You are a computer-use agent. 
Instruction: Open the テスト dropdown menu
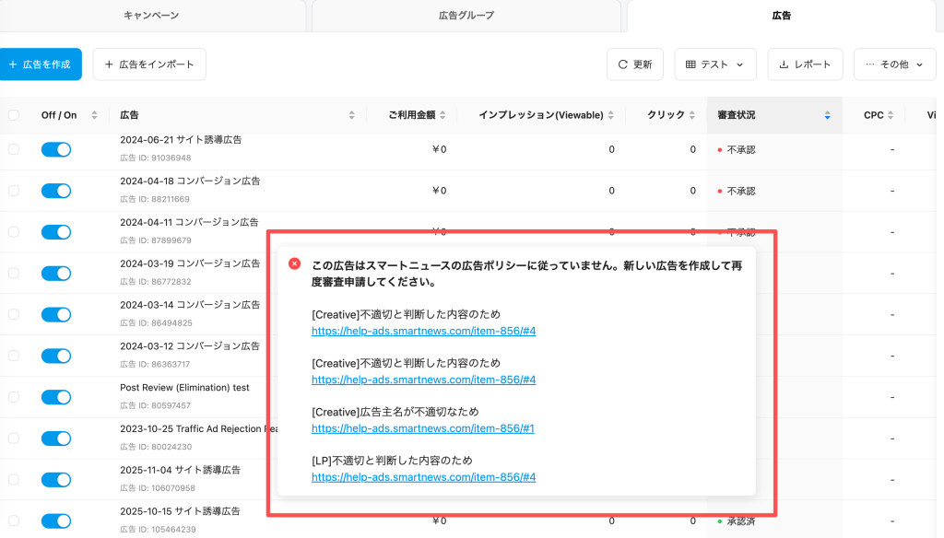(714, 64)
